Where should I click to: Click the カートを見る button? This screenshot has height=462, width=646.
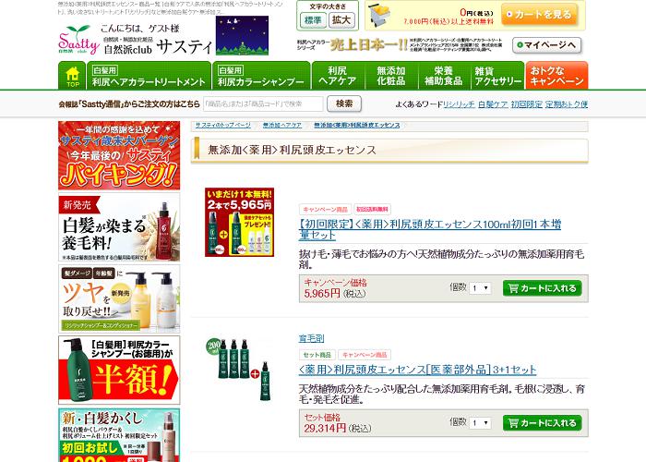[x=539, y=15]
